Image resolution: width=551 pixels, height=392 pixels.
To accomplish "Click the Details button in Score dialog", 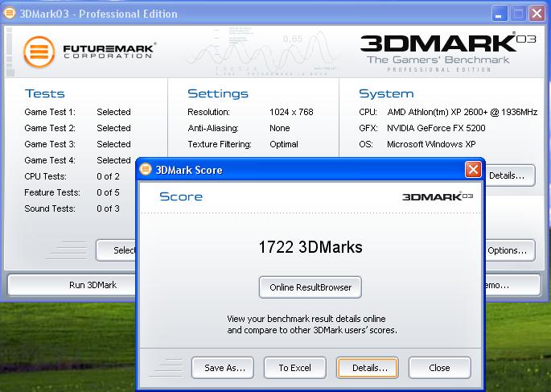I will [368, 368].
